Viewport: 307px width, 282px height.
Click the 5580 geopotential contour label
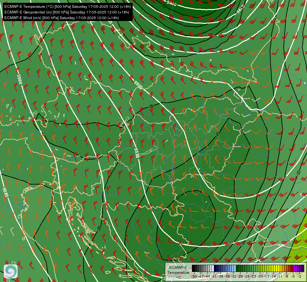pos(5,192)
